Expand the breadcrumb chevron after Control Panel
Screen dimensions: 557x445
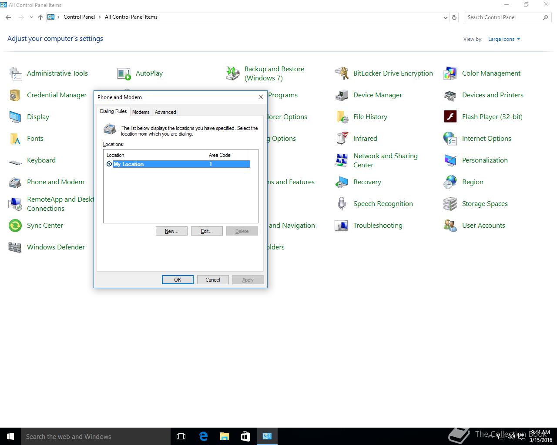pyautogui.click(x=100, y=17)
